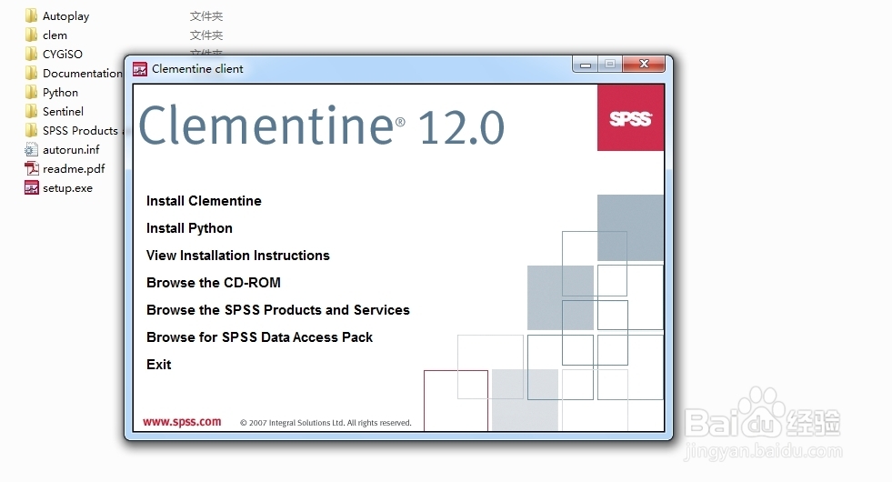Close the Clementine client window
Viewport: 892px width, 482px height.
[x=644, y=65]
